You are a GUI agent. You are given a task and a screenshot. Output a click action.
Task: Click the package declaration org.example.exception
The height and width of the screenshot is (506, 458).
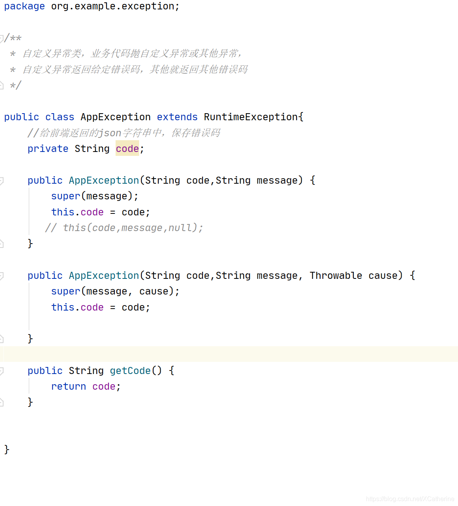pos(115,7)
